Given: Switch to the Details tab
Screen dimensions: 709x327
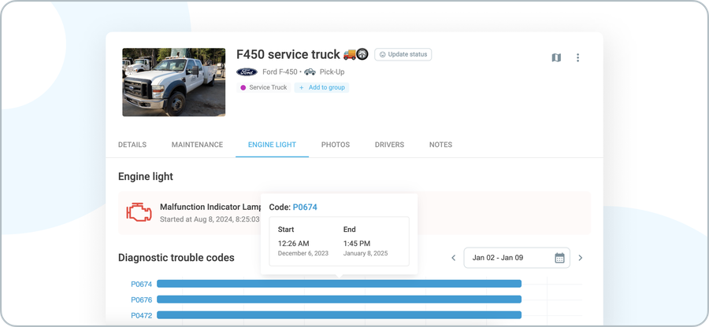Looking at the screenshot, I should [x=132, y=145].
